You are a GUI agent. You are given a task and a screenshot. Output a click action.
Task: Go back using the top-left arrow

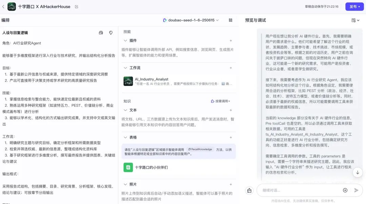coord(3,7)
